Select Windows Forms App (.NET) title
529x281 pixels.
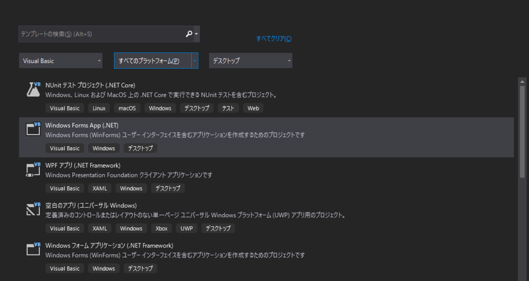[x=82, y=125]
